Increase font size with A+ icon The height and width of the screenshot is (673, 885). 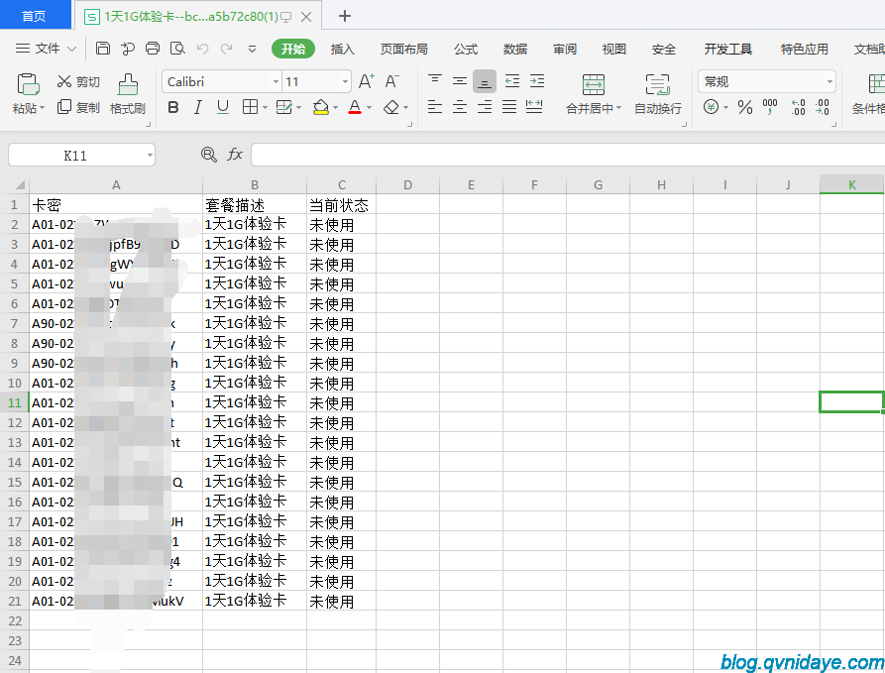coord(367,82)
